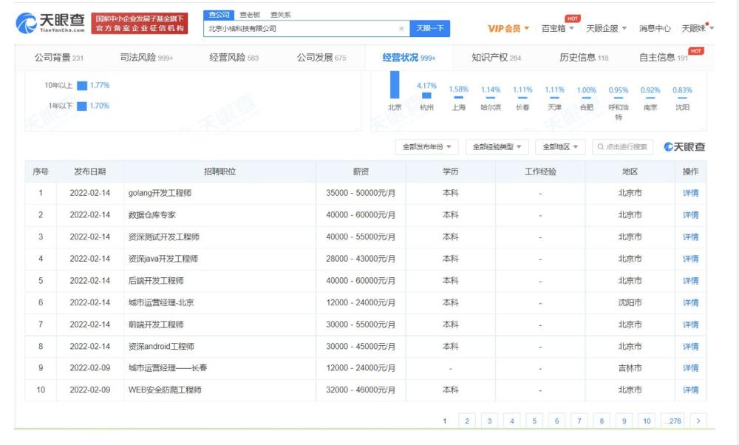Viewport: 739px width, 445px height.
Task: Click the 北京 bar in the city chart
Action: 395,85
